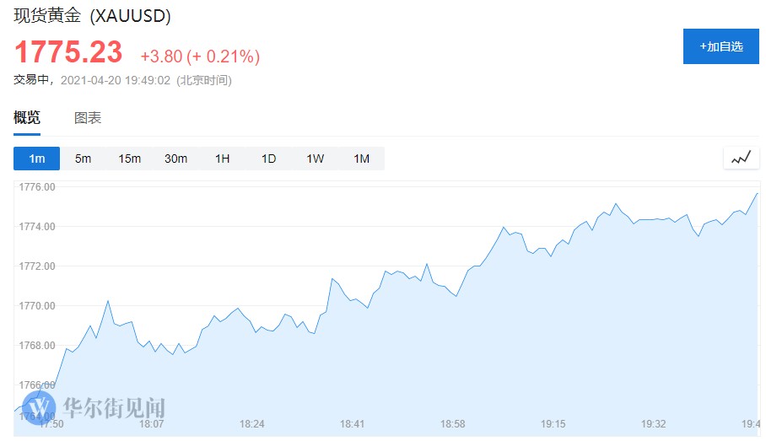Switch chart to 5m interval
The image size is (766, 441).
(x=83, y=159)
